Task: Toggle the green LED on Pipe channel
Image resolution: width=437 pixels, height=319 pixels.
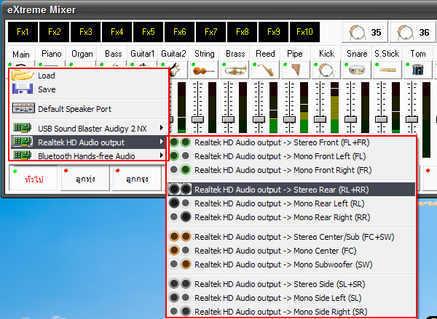Action: pyautogui.click(x=285, y=65)
